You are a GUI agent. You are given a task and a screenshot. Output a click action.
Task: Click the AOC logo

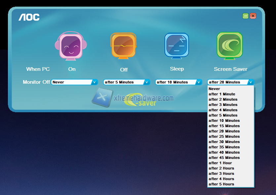pyautogui.click(x=29, y=18)
